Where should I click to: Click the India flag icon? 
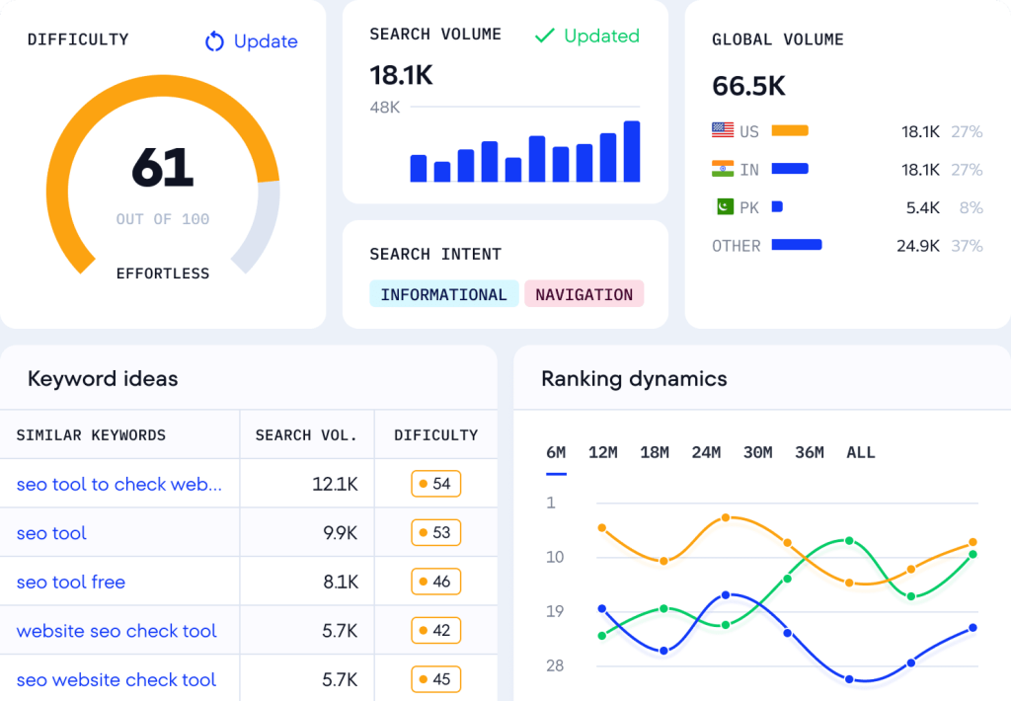(723, 169)
